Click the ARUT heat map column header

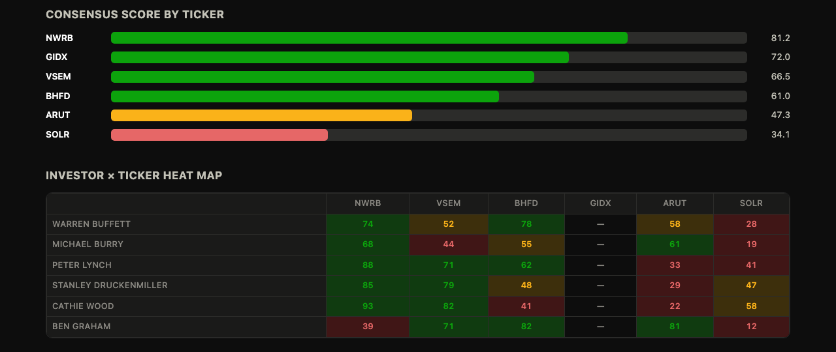point(675,203)
